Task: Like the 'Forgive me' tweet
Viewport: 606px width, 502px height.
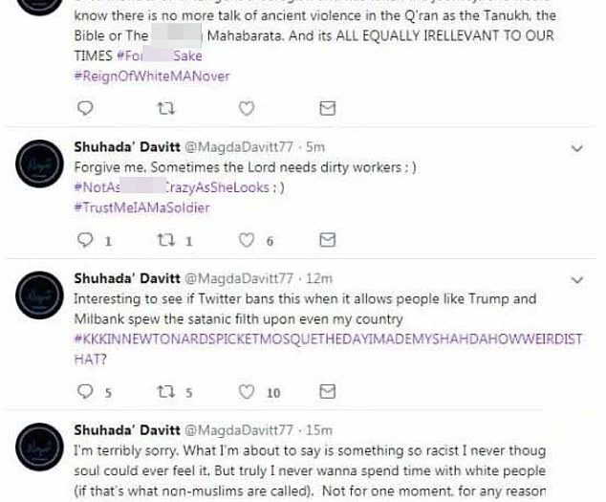Action: point(248,239)
